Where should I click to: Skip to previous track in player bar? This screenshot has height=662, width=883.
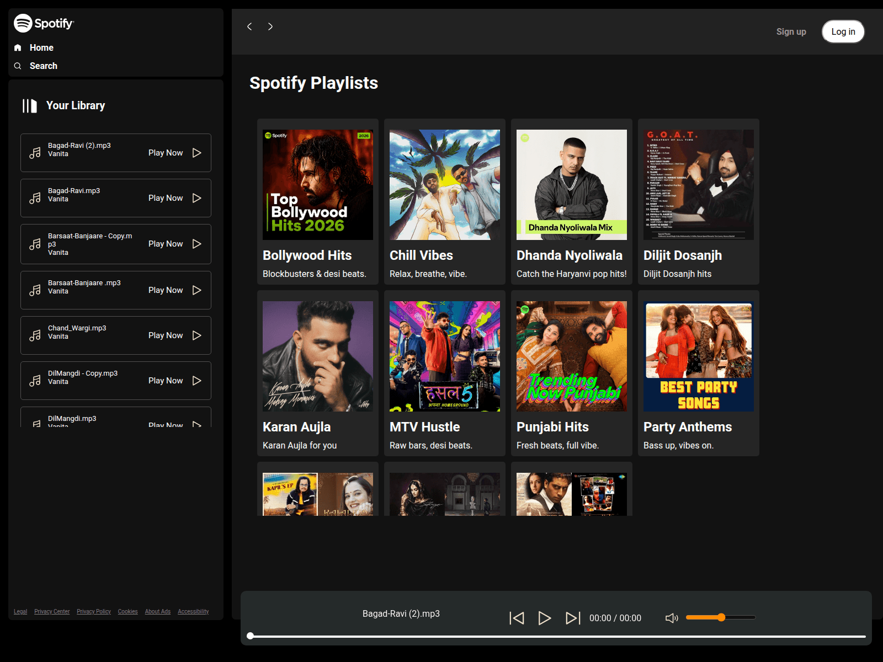pos(517,618)
